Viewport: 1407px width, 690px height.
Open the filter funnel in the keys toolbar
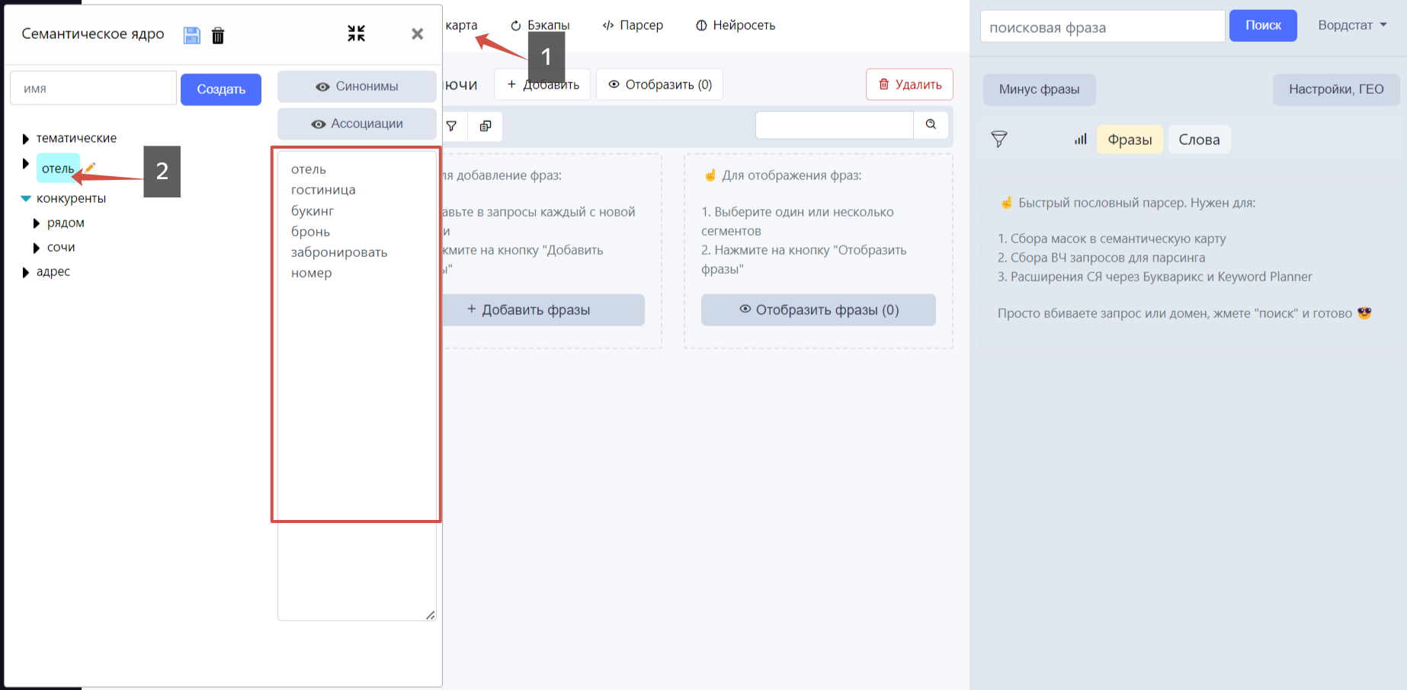point(451,126)
